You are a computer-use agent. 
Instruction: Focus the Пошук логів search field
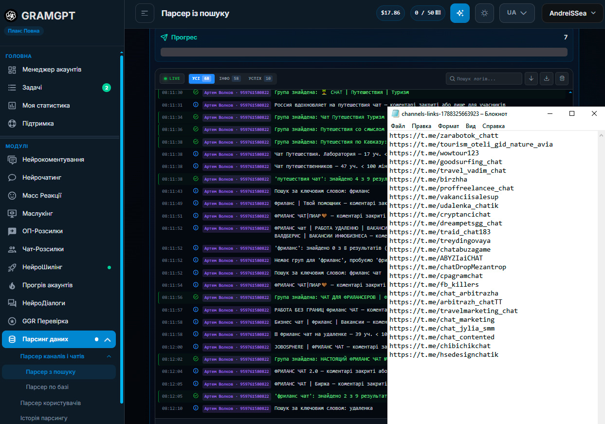pos(484,78)
